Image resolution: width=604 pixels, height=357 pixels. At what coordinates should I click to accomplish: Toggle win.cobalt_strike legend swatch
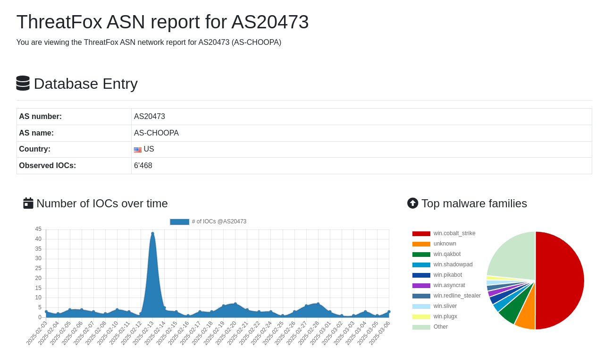pyautogui.click(x=421, y=234)
